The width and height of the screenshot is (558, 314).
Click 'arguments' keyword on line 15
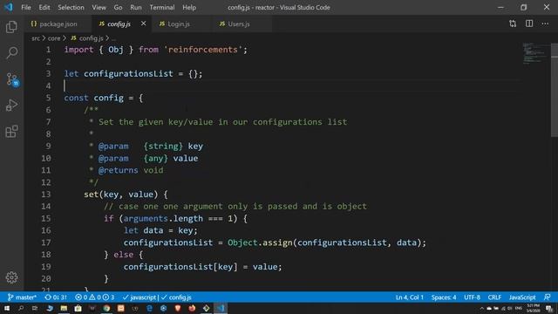[146, 218]
